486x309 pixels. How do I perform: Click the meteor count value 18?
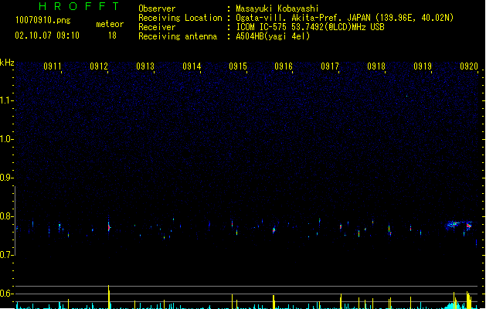pyautogui.click(x=112, y=36)
